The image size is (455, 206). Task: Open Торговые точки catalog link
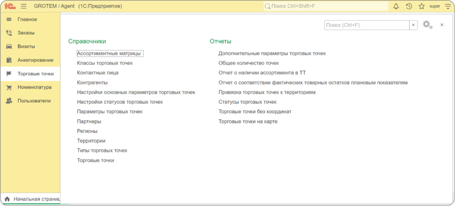point(96,160)
